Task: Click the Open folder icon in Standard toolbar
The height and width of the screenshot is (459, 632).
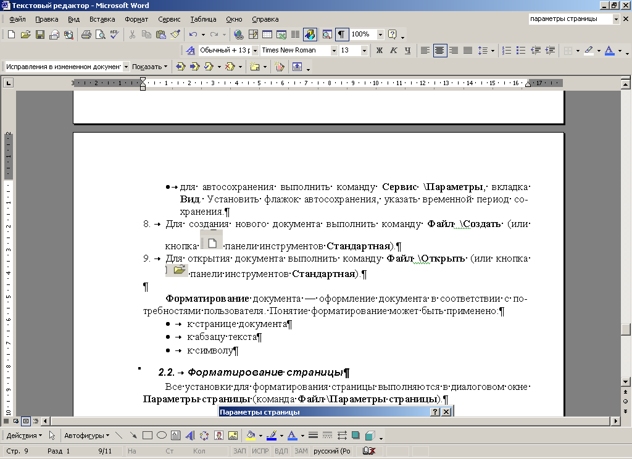Action: [x=25, y=35]
